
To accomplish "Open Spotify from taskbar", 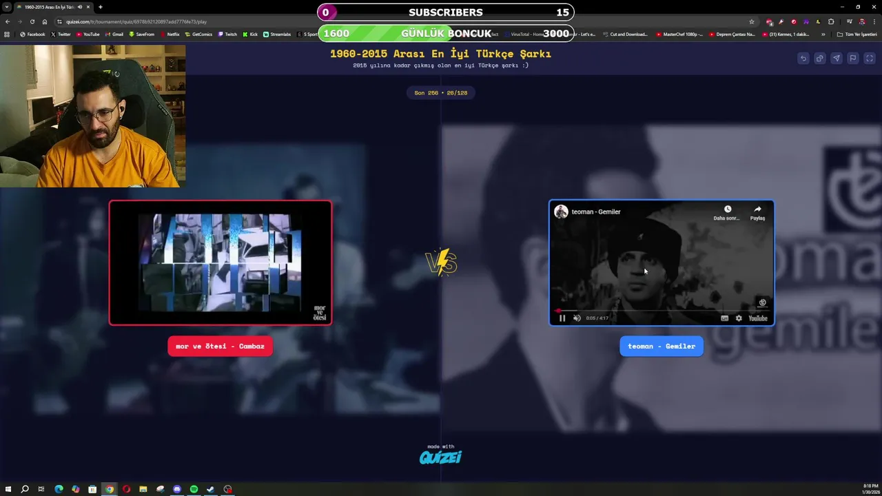I will tap(194, 489).
